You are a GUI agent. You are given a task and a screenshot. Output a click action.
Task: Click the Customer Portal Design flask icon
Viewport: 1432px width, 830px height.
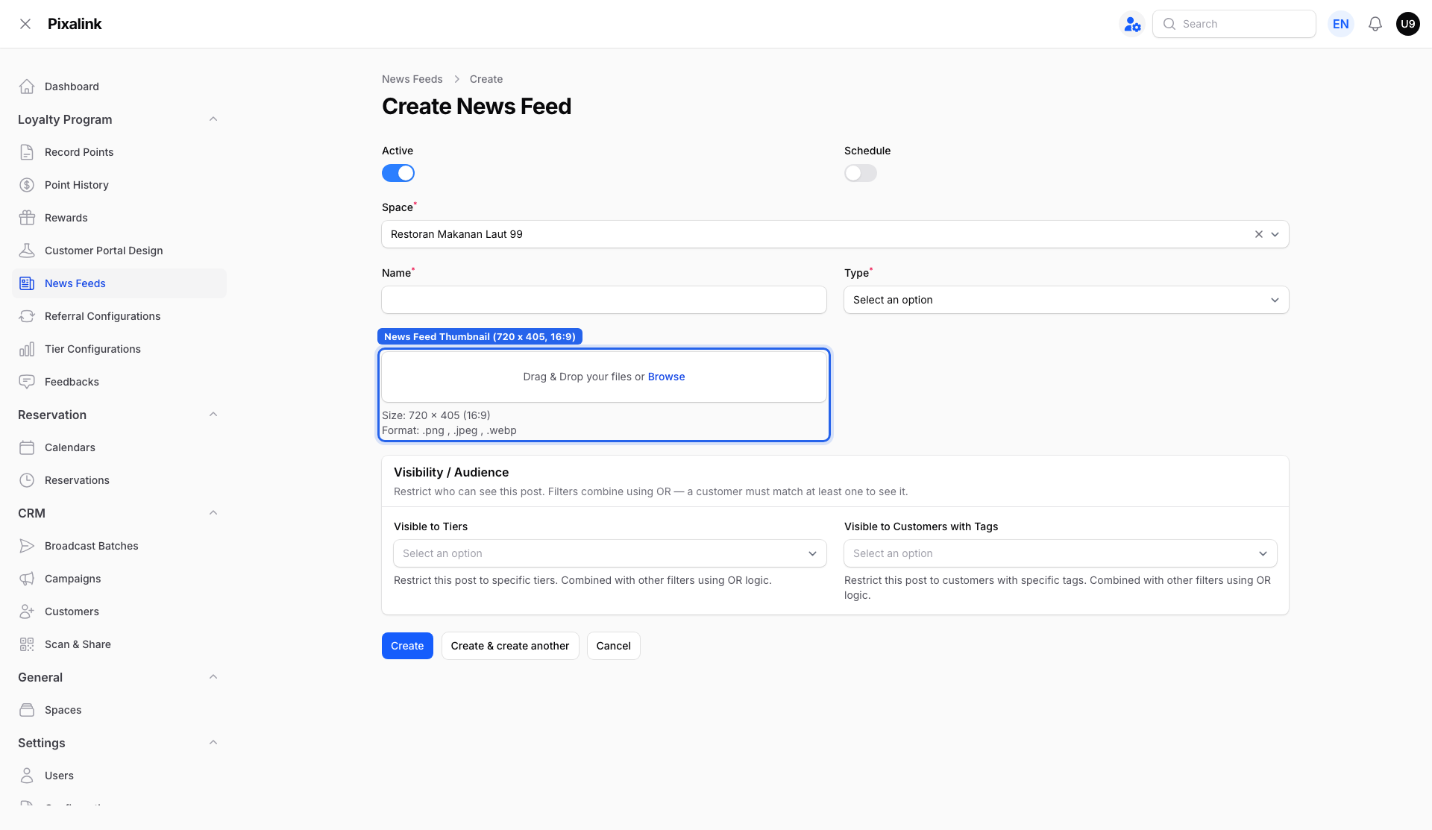[x=27, y=251]
